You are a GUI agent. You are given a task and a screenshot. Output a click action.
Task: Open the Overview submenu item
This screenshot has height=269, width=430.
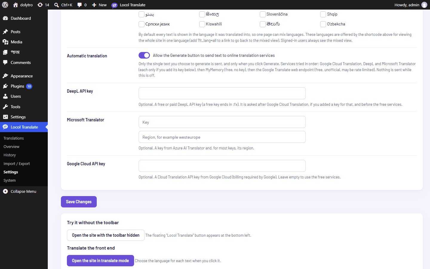coord(24,146)
